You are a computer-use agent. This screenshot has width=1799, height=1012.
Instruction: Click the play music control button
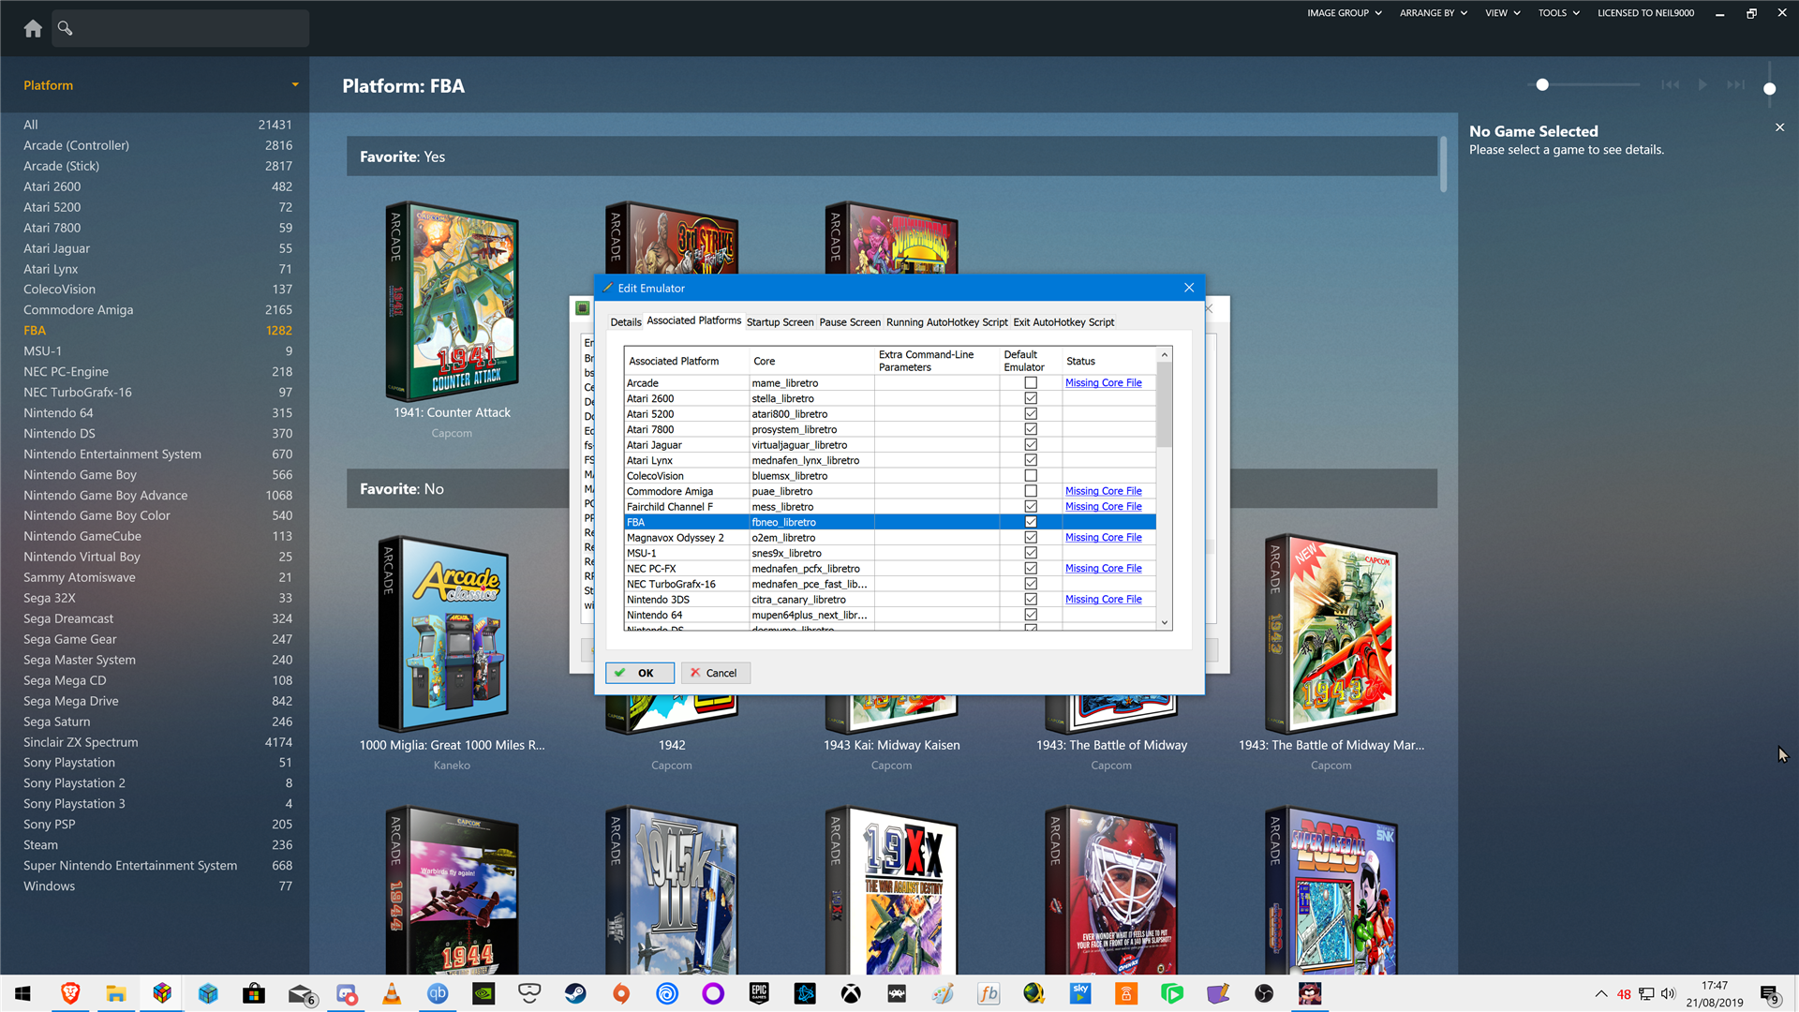[x=1702, y=84]
